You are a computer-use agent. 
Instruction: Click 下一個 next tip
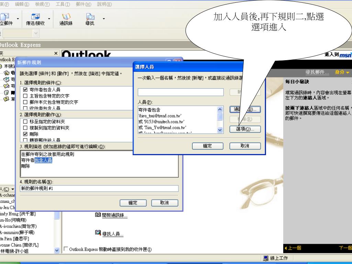coord(345,248)
